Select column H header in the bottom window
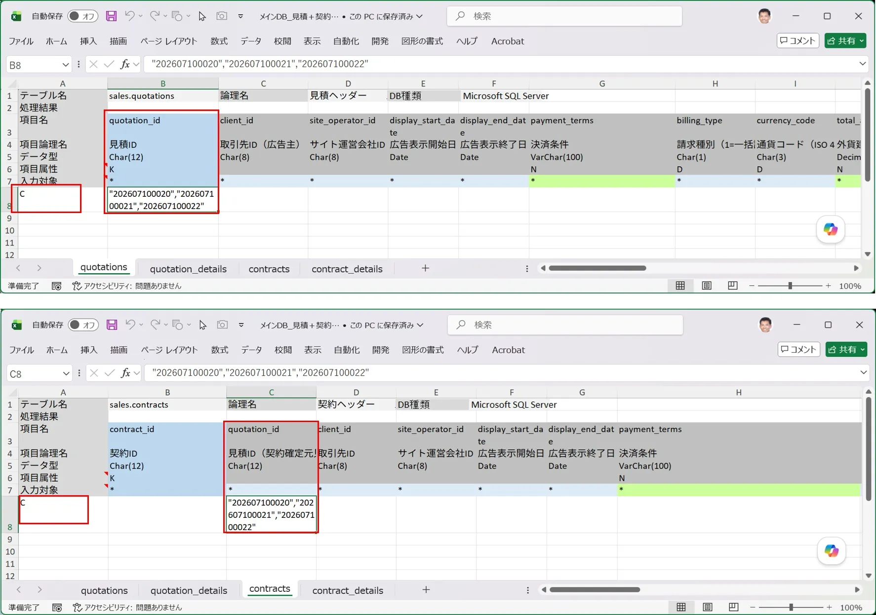 pyautogui.click(x=739, y=392)
